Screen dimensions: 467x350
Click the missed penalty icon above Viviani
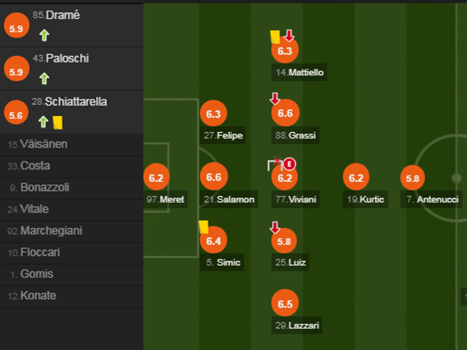pyautogui.click(x=274, y=165)
